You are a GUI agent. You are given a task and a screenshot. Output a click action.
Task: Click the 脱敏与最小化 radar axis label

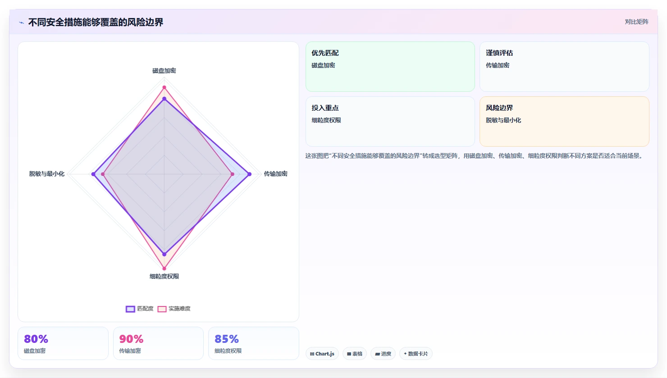pos(47,174)
